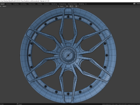The width and height of the screenshot is (140, 105).
Task: Click the transform pivot point icon
Action: tap(67, 6)
